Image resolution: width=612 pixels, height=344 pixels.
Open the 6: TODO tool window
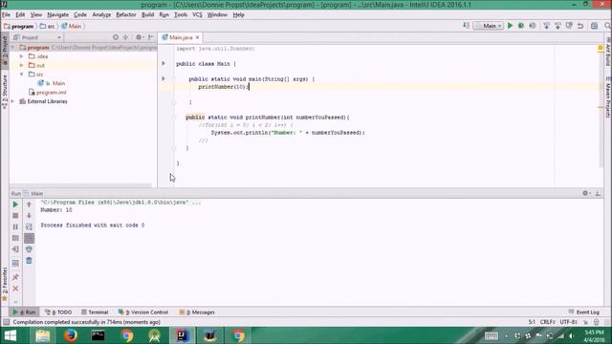[58, 312]
